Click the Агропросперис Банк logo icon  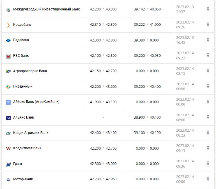pos(8,71)
